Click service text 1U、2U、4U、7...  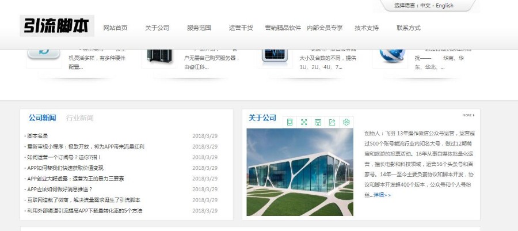[321, 67]
